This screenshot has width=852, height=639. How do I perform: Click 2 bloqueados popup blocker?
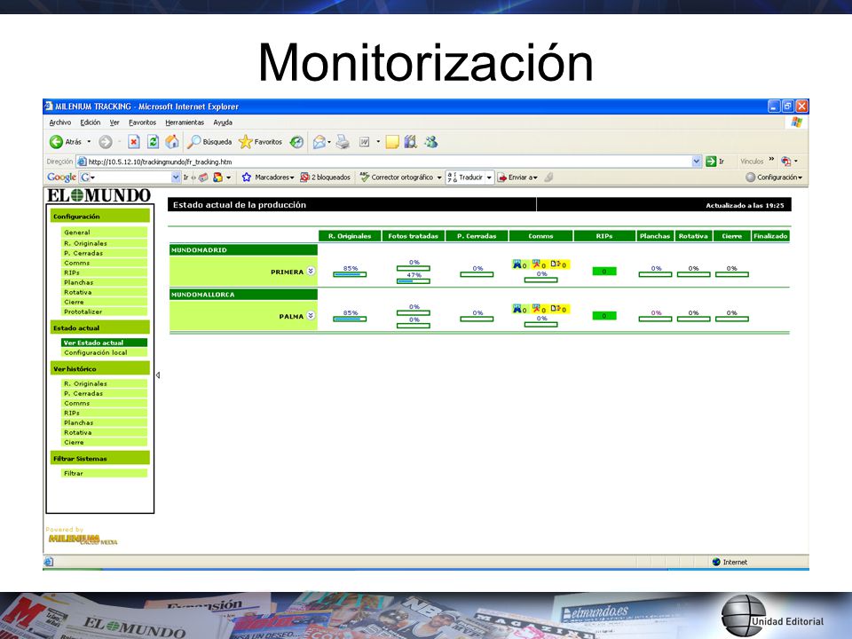point(326,177)
